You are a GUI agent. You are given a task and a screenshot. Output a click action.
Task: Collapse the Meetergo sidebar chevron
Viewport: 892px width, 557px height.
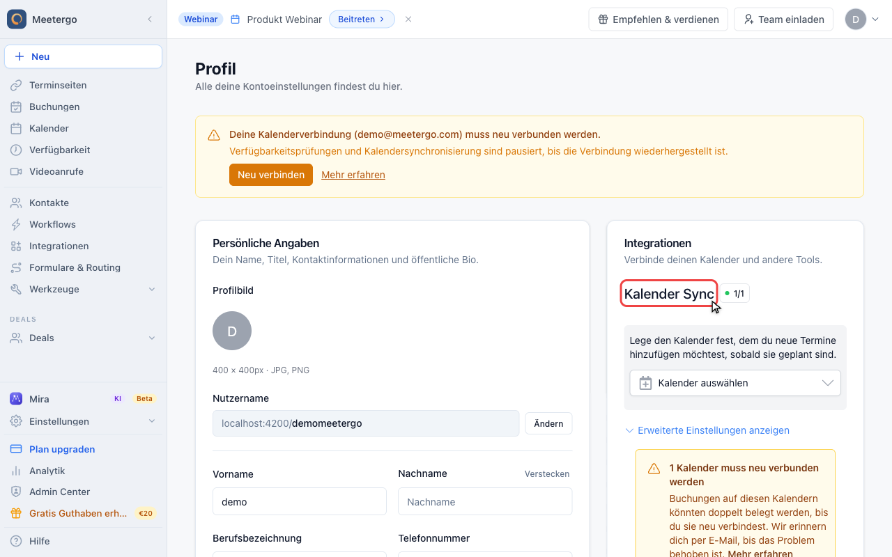[x=150, y=19]
